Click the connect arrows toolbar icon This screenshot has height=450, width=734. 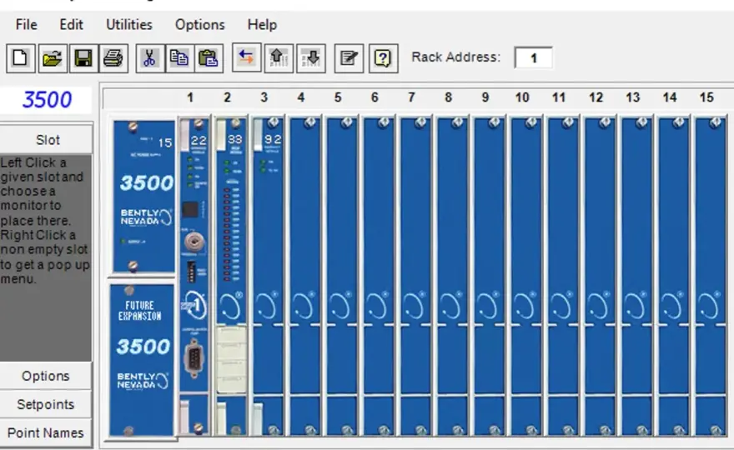pos(247,58)
